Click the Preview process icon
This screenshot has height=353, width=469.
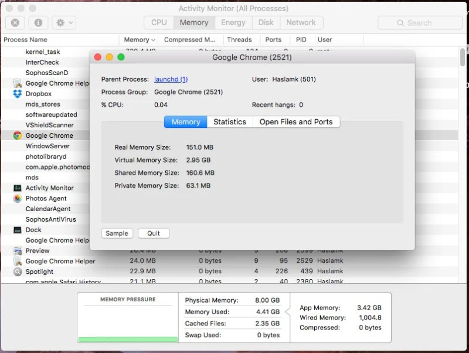18,251
